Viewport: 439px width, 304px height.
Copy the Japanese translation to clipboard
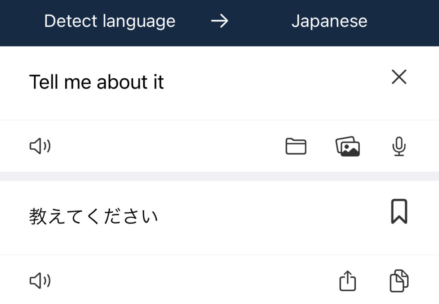tap(399, 281)
